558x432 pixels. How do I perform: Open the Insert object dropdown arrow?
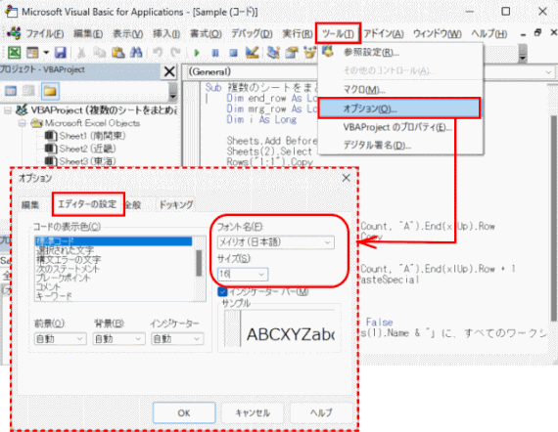click(x=46, y=53)
